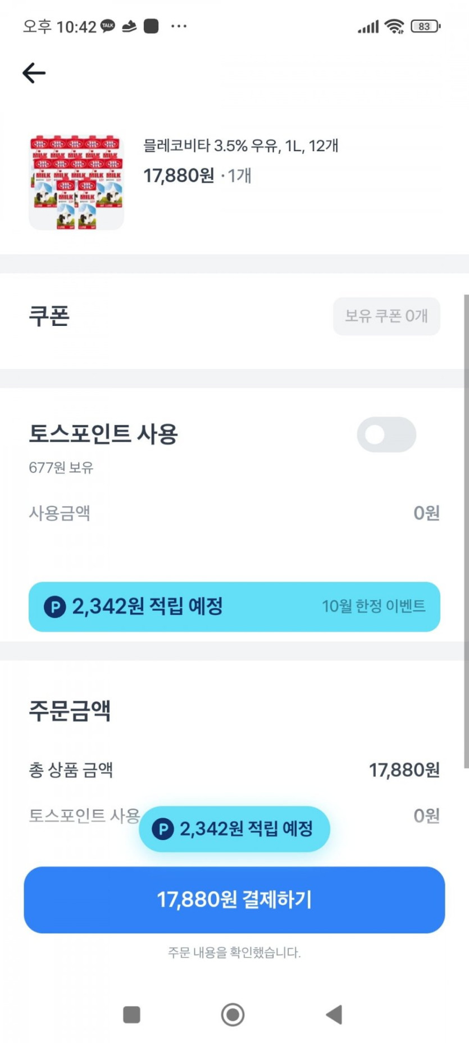Image resolution: width=469 pixels, height=1043 pixels.
Task: Tap the 사용금액 0원 amount field
Action: (426, 513)
